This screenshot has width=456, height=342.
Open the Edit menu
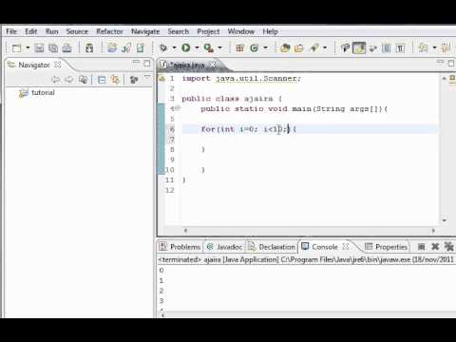pos(31,31)
